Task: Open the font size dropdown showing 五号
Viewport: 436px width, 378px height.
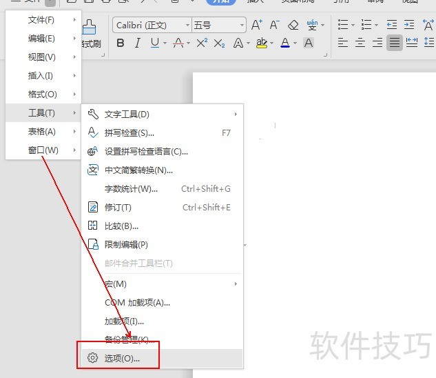Action: (x=240, y=26)
